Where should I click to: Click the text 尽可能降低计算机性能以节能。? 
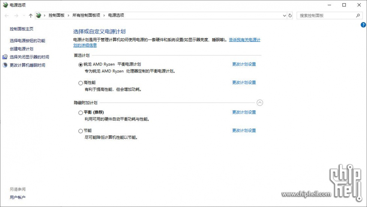[x=111, y=138]
